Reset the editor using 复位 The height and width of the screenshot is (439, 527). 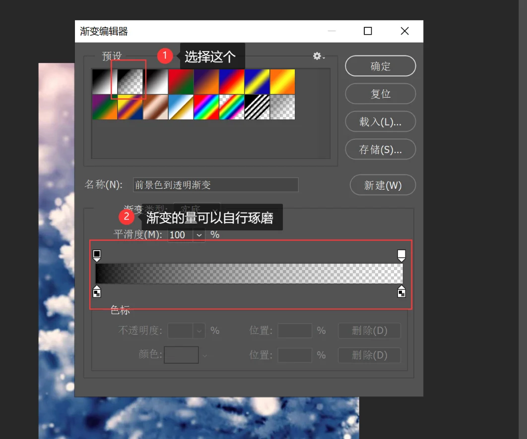pyautogui.click(x=380, y=94)
